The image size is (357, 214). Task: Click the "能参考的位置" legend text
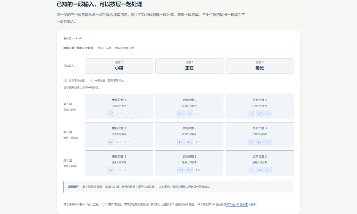point(77,81)
